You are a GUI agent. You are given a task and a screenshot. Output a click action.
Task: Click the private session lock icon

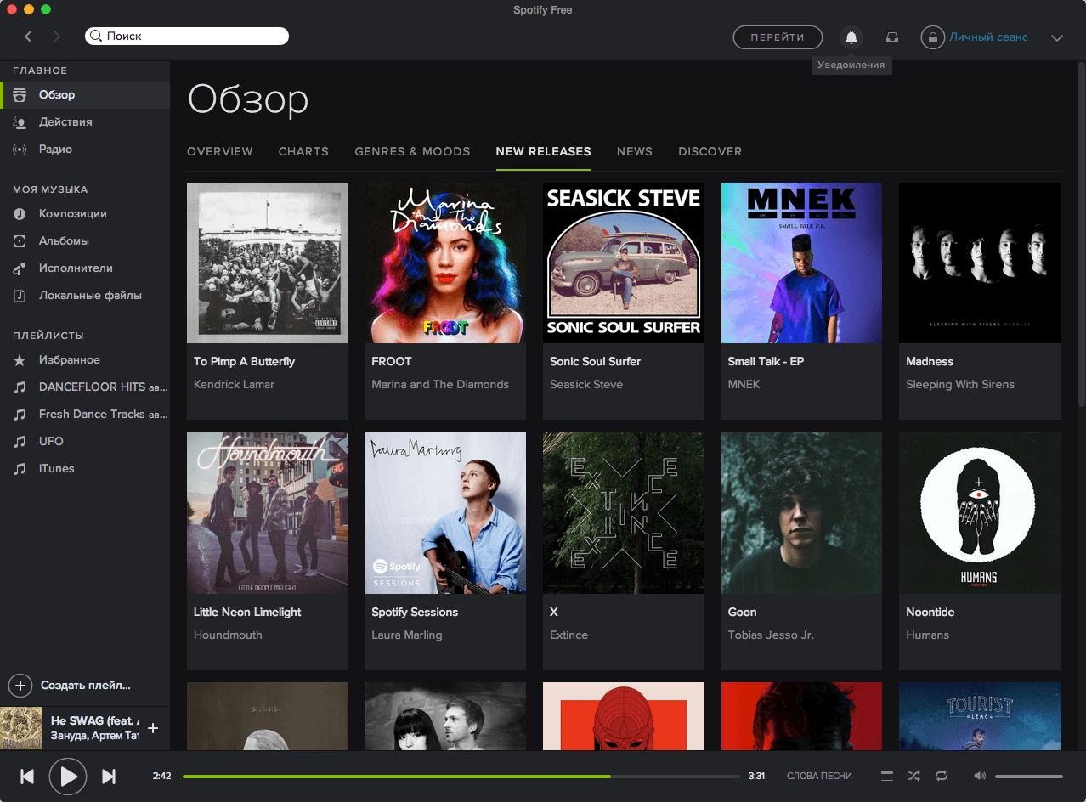(932, 37)
